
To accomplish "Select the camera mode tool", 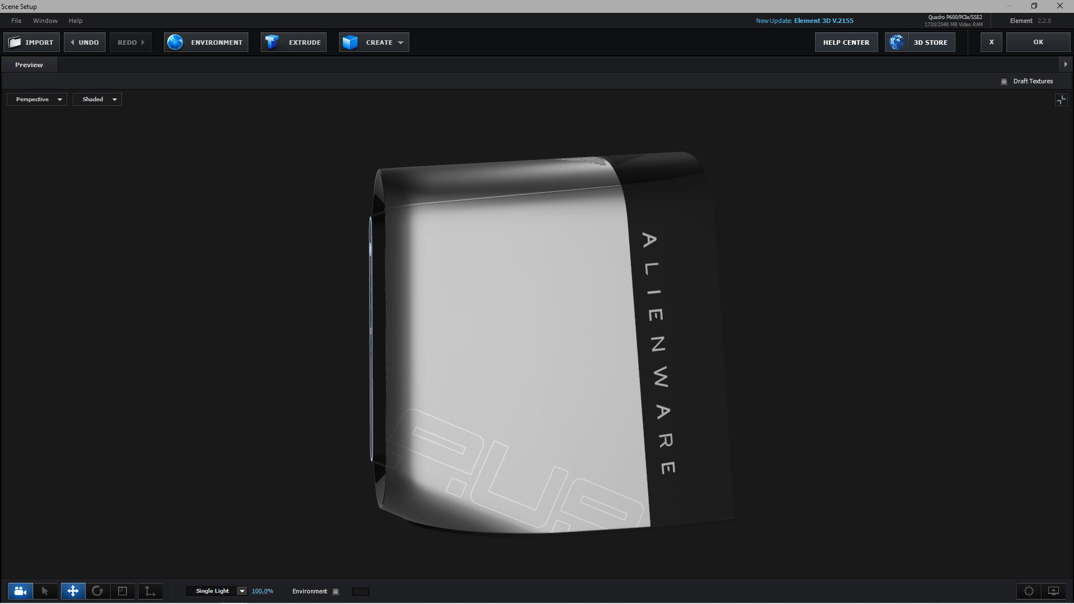I will 20,591.
